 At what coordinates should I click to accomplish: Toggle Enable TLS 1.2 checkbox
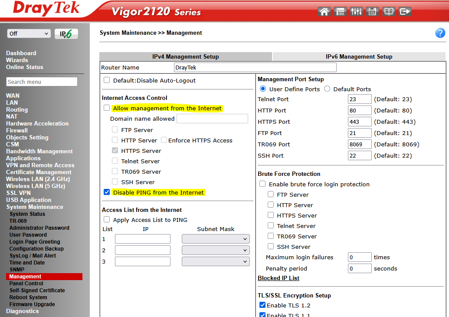(262, 305)
